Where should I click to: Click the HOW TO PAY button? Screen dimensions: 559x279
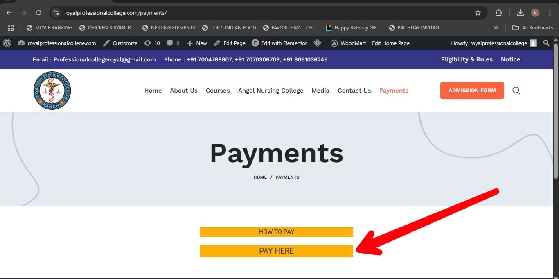point(276,232)
